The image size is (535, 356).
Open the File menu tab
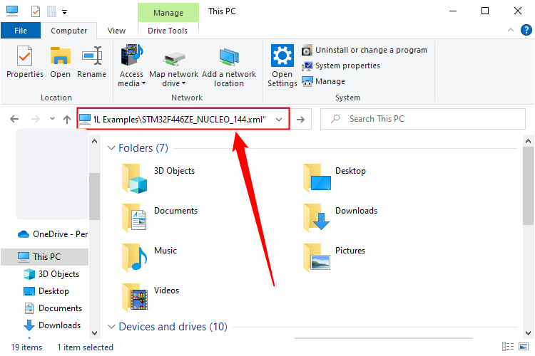click(x=21, y=31)
